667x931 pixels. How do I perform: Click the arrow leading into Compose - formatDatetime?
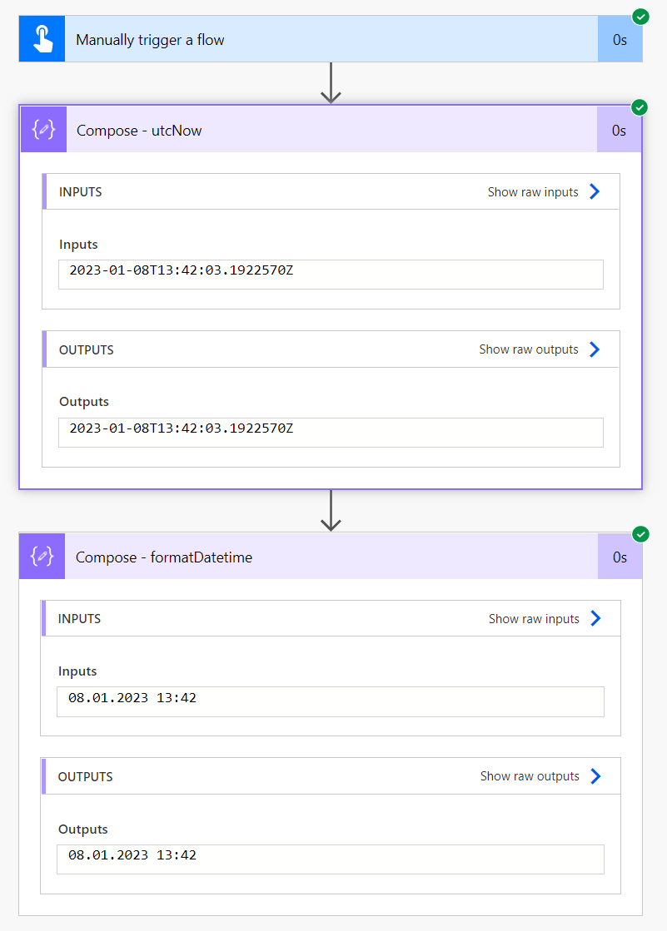(331, 510)
